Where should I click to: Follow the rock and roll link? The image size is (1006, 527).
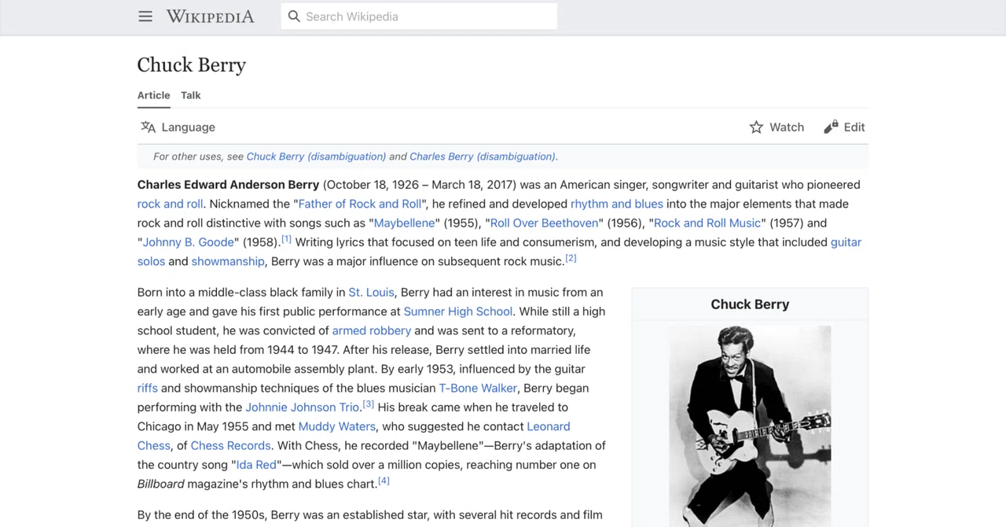pos(170,204)
